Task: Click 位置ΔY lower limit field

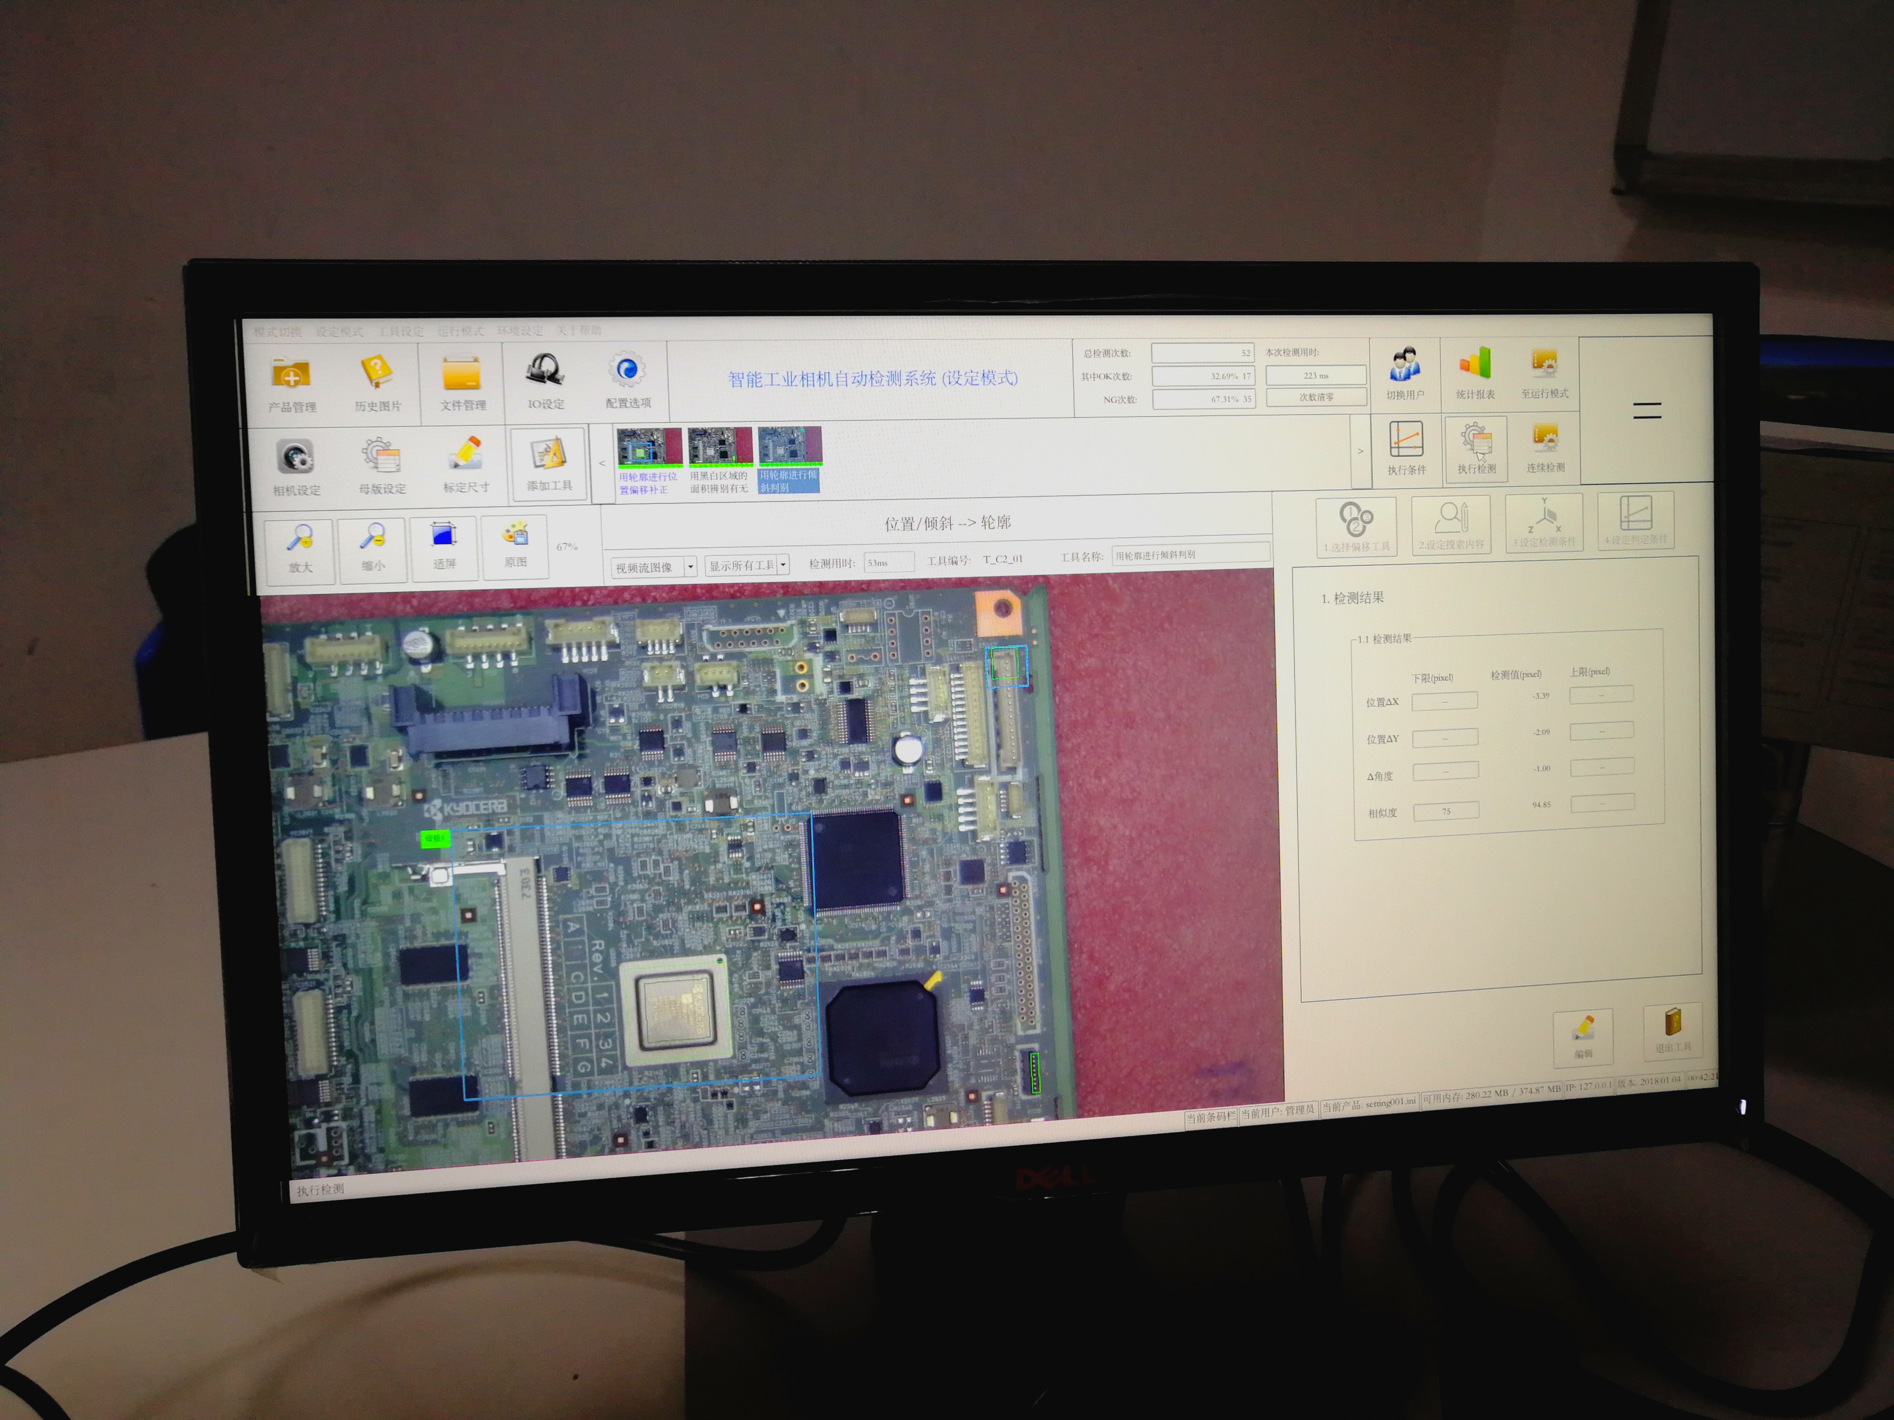Action: pos(1445,737)
